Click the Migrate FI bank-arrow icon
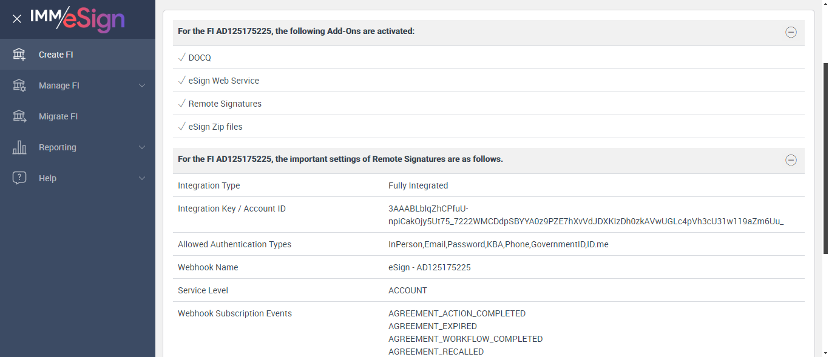 point(19,116)
